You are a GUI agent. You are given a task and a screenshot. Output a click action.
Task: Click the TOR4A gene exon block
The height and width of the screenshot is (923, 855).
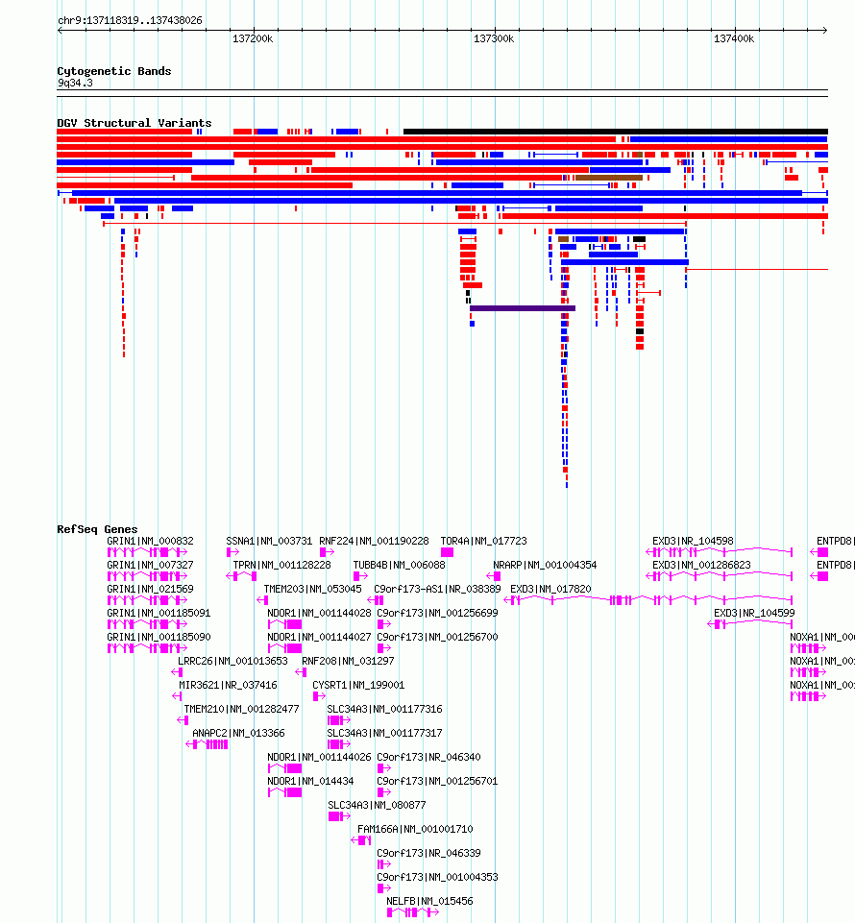tap(447, 552)
